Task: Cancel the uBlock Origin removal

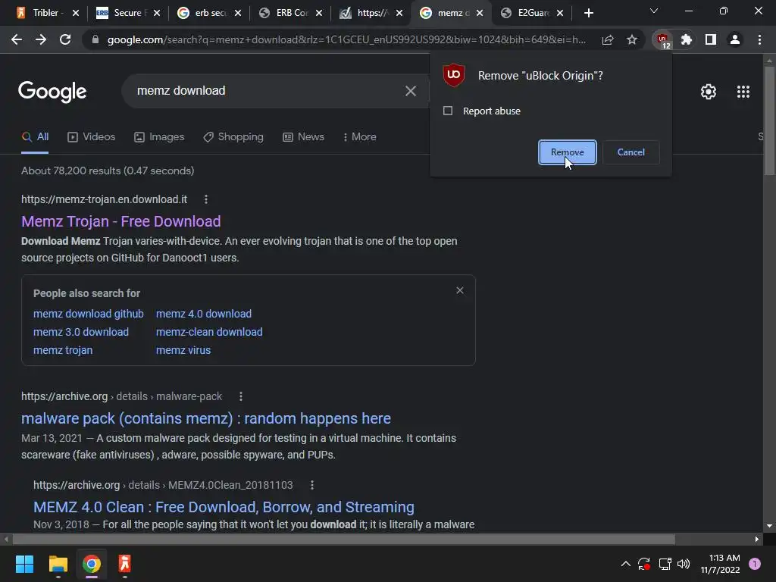Action: tap(630, 152)
